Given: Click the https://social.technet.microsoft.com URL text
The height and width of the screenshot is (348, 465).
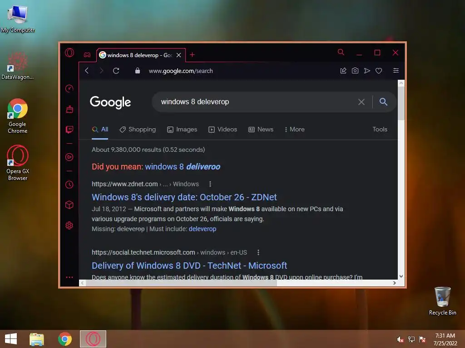Looking at the screenshot, I should coord(143,252).
